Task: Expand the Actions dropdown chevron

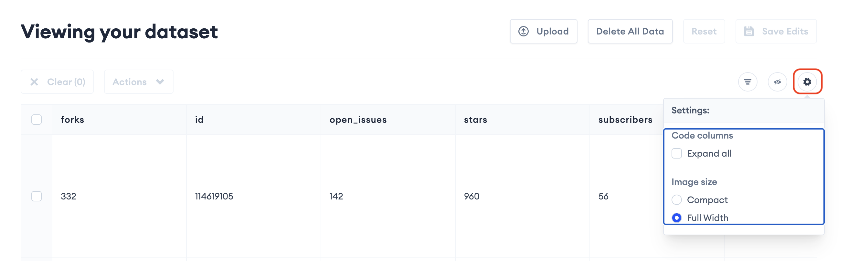Action: coord(160,82)
